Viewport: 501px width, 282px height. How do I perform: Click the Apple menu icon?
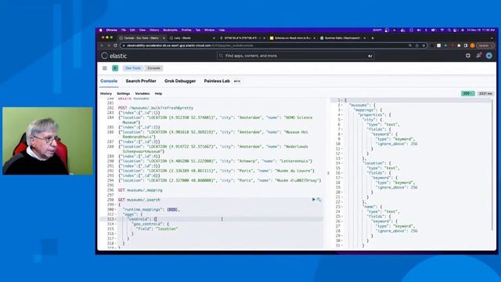click(101, 30)
